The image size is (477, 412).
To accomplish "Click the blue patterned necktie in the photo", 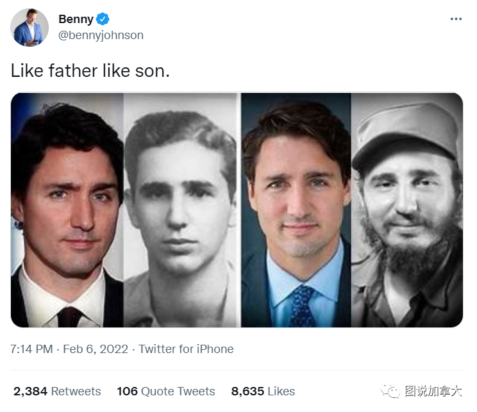I will point(302,305).
